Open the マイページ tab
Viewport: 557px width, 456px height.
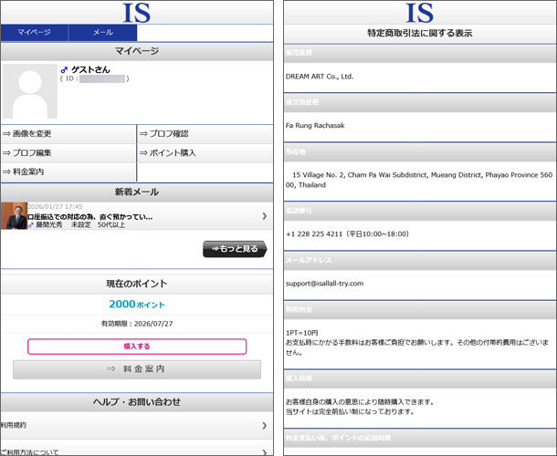35,32
